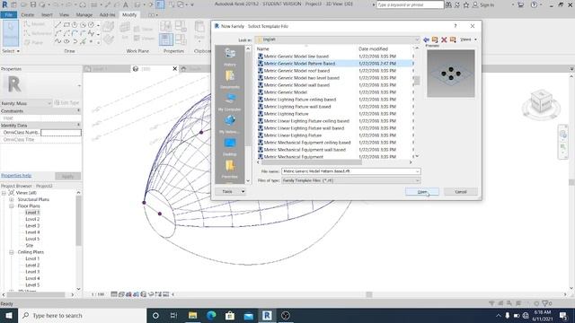Open Ceiling Plans Level 3 in Project Browser
The image size is (575, 323).
pos(32,272)
